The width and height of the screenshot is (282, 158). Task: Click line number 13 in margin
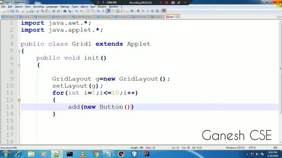pos(10,107)
